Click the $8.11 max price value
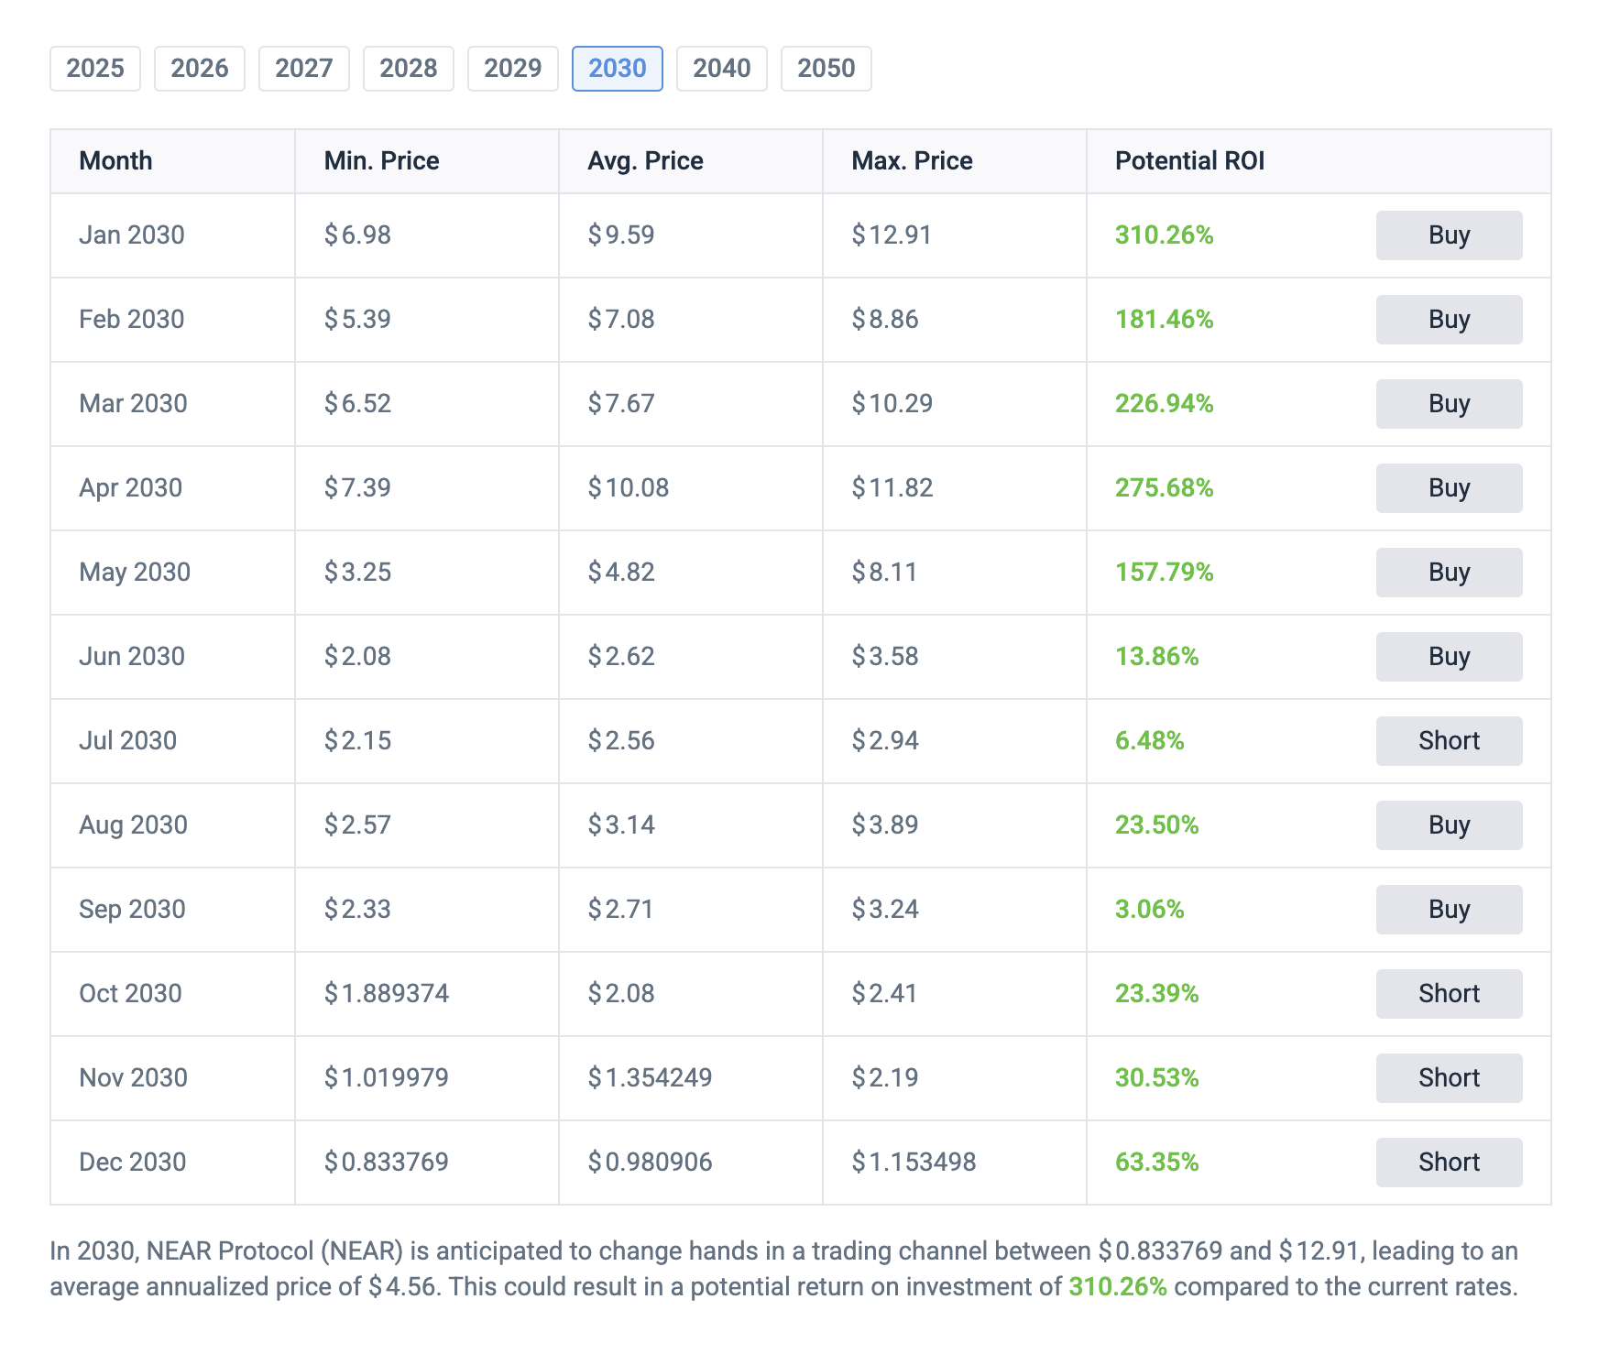The height and width of the screenshot is (1354, 1598). [884, 573]
